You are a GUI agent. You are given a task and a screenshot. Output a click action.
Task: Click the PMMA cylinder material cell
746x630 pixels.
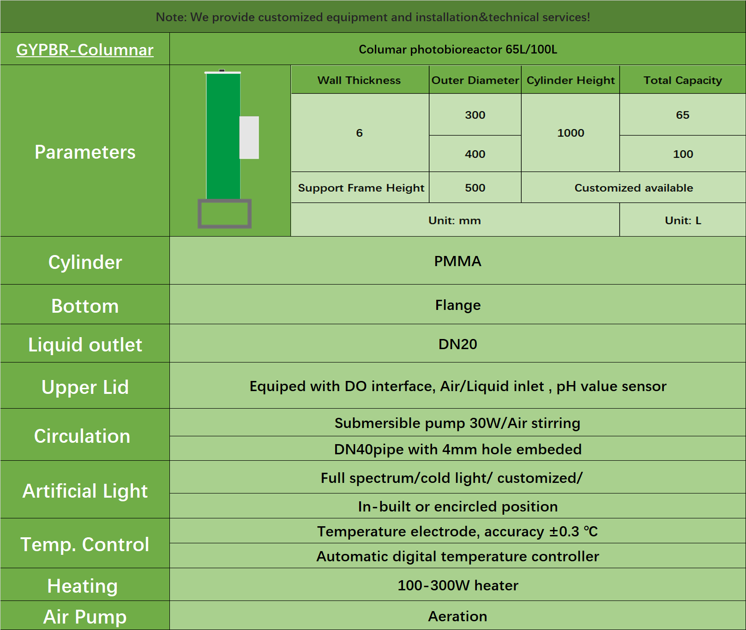[x=457, y=261]
